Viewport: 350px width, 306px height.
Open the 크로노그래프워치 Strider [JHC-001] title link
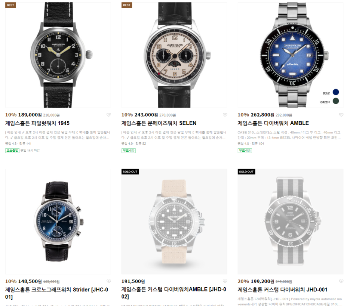(x=57, y=293)
